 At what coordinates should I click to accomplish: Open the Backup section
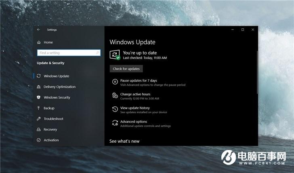(x=49, y=108)
